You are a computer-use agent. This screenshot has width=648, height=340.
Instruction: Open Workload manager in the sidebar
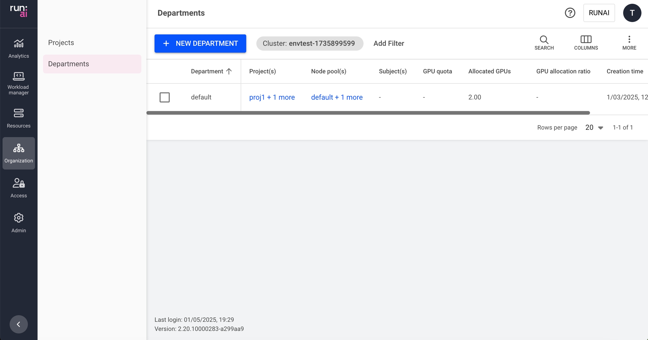click(19, 76)
